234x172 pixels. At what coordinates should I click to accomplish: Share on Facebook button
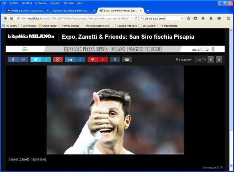point(18,59)
